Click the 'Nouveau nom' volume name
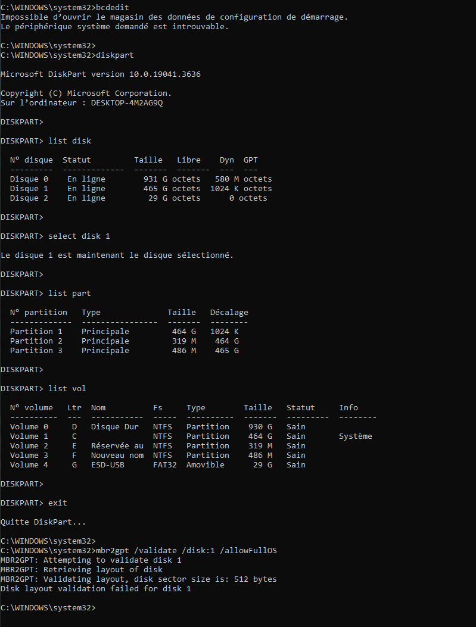The width and height of the screenshot is (476, 627). tap(117, 456)
